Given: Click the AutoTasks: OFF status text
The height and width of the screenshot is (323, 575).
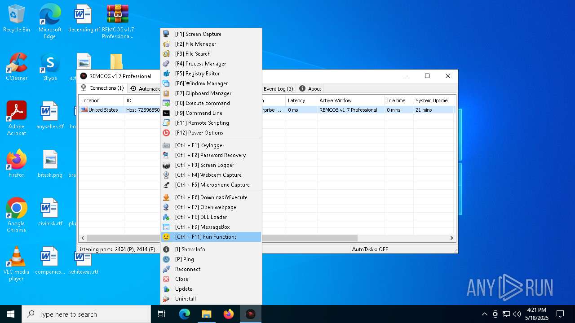Looking at the screenshot, I should click(x=370, y=249).
